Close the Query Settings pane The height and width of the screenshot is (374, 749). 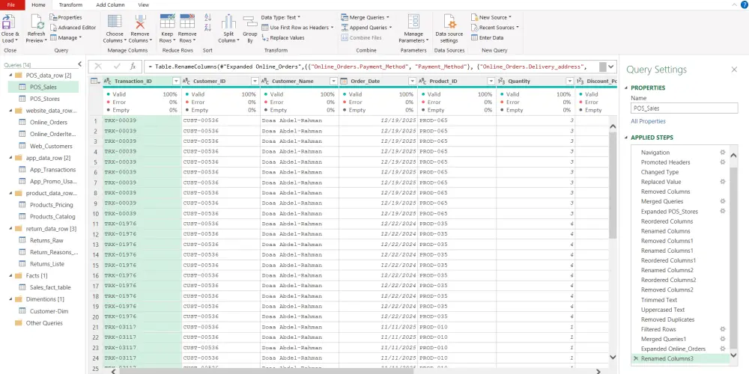pyautogui.click(x=734, y=70)
